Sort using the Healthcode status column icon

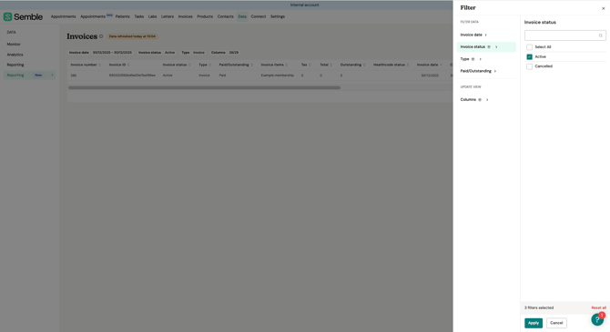pyautogui.click(x=408, y=65)
